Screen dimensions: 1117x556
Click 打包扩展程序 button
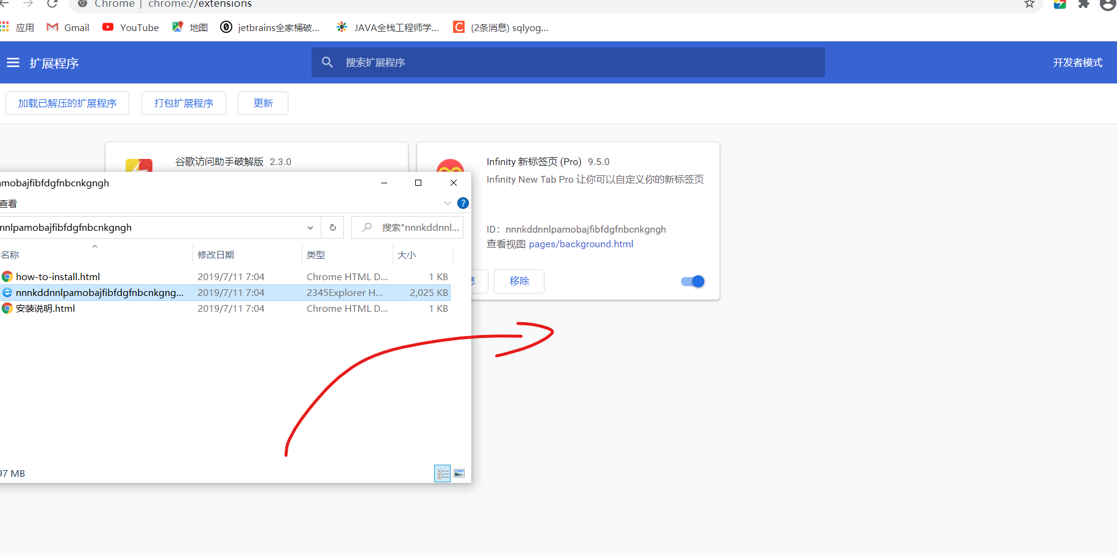184,103
